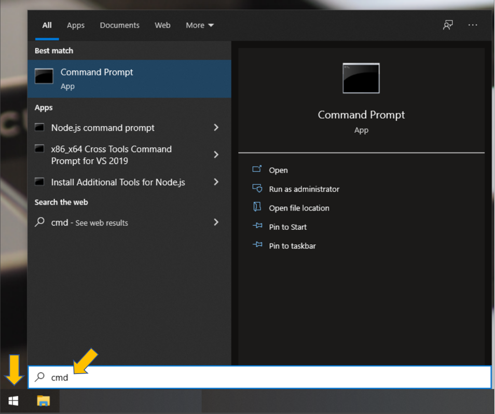
Task: Expand the cmd web results chevron
Action: [216, 222]
